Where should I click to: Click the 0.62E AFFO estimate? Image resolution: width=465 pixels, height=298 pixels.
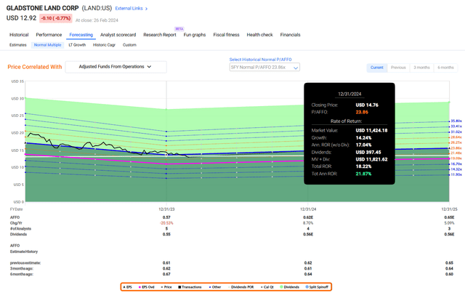(x=308, y=217)
